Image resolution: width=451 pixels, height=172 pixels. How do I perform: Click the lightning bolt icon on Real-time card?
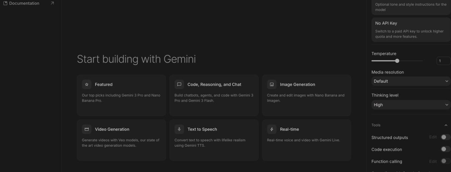click(272, 129)
